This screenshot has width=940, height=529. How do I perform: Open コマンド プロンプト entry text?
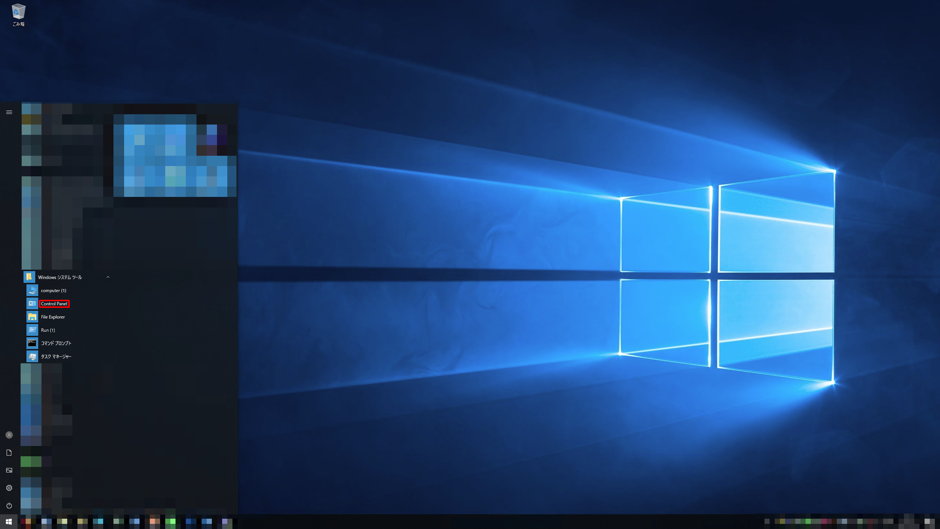point(56,343)
